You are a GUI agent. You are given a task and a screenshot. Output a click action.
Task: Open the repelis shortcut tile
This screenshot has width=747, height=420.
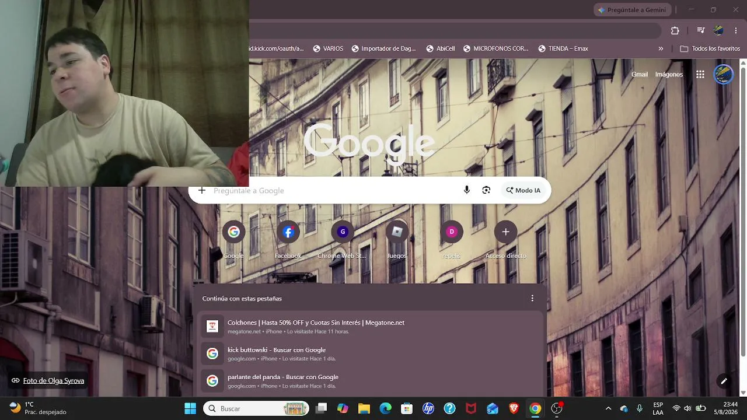coord(451,239)
